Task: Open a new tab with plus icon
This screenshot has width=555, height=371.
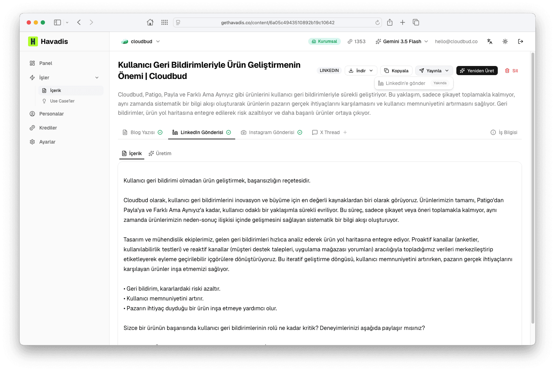Action: click(403, 22)
